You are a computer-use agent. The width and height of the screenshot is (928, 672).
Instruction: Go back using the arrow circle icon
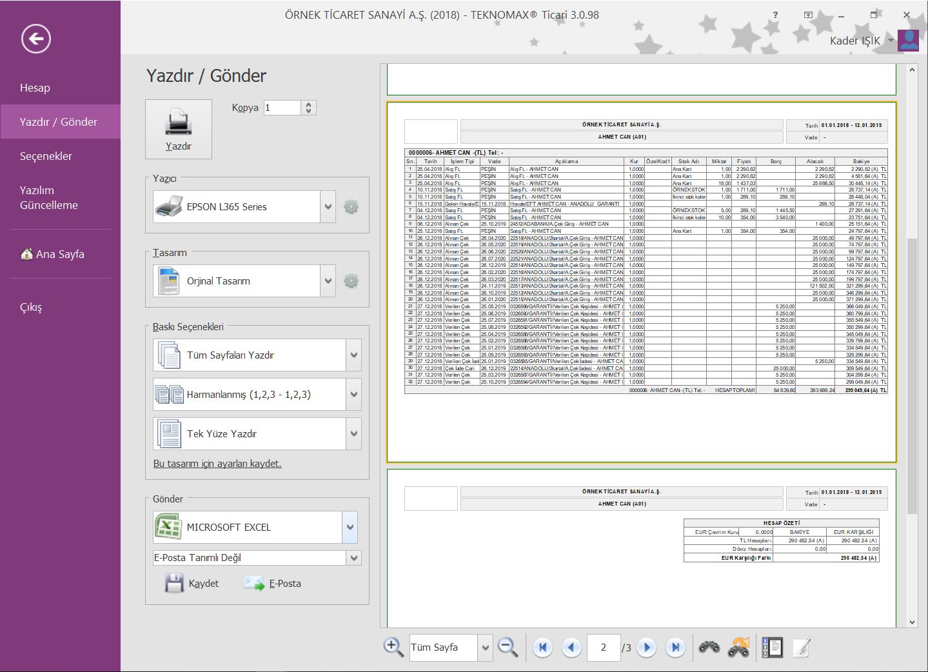click(35, 39)
